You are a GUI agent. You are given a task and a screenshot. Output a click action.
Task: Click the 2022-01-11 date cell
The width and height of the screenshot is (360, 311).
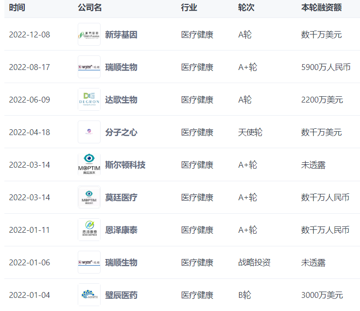tap(29, 230)
